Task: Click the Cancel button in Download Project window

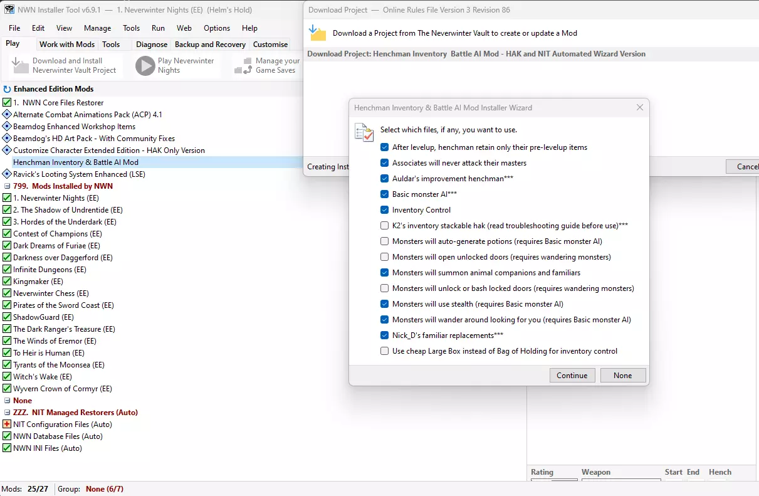Action: pos(743,167)
